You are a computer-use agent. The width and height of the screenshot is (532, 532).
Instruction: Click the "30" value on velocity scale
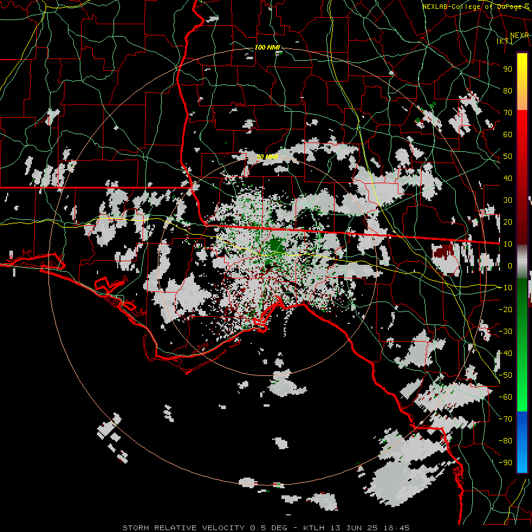click(508, 200)
